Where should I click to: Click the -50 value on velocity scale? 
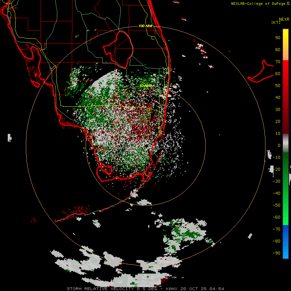pos(276,205)
